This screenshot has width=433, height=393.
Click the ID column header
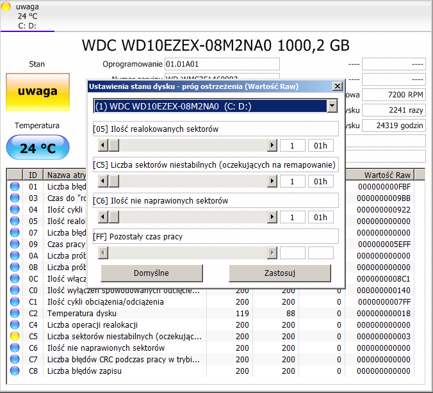pos(33,175)
